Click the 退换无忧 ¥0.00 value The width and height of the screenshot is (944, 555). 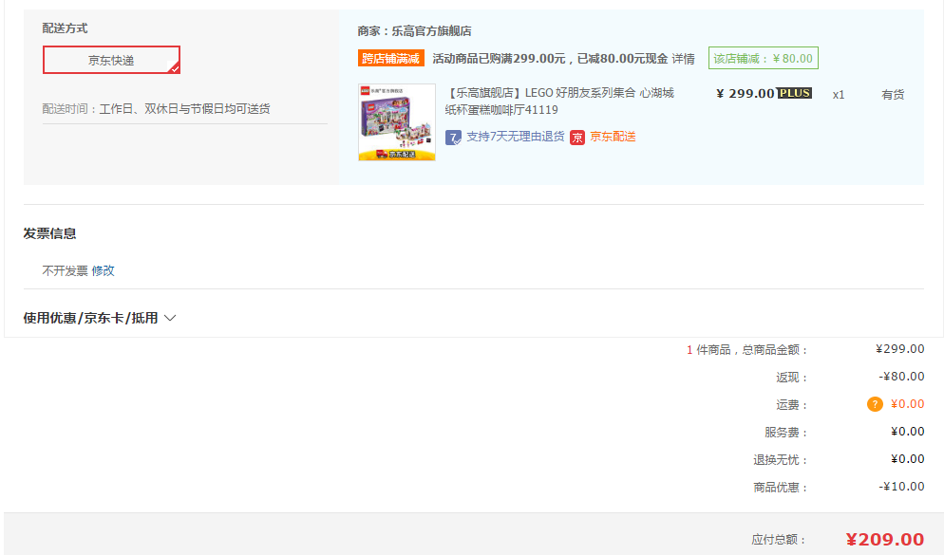pos(908,459)
